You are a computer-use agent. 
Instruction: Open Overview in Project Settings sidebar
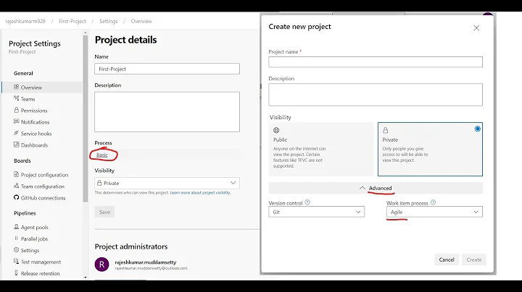coord(31,87)
